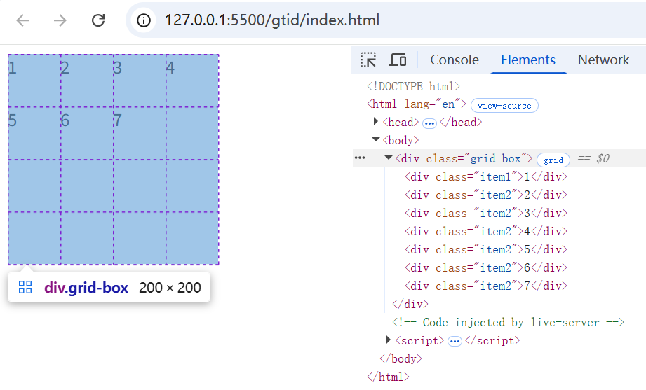Select the closing div tag of grid-box

[410, 304]
